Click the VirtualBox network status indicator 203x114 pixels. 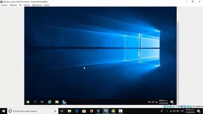171,106
